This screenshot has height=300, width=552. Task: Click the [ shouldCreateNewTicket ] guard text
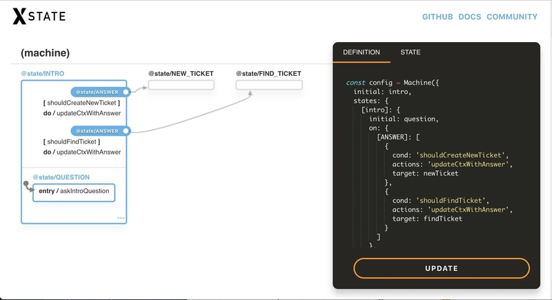[x=81, y=103]
